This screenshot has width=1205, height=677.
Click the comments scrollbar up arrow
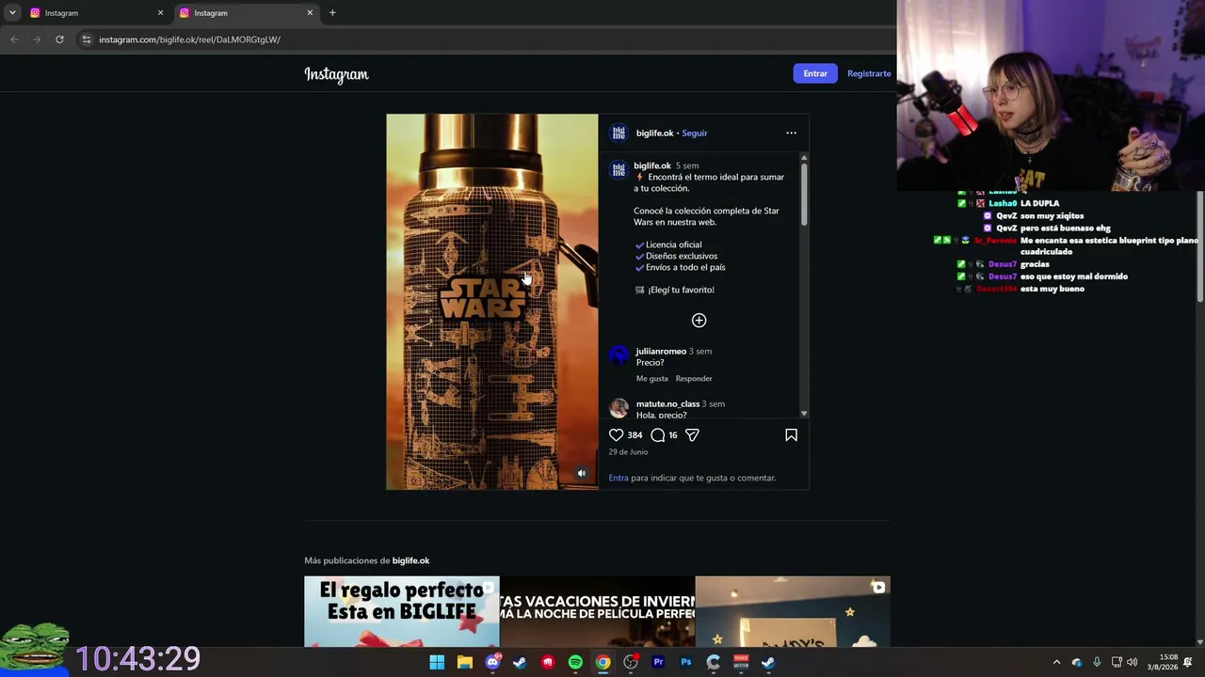click(x=804, y=158)
